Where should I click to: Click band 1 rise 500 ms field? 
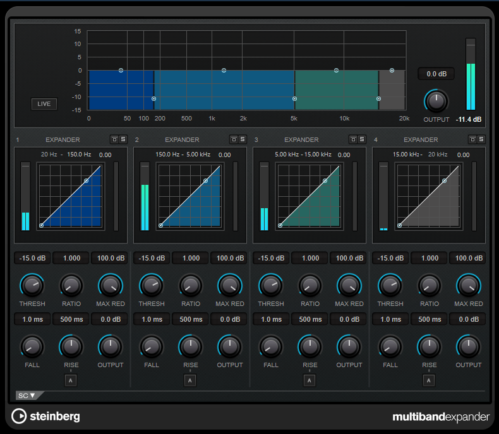71,319
